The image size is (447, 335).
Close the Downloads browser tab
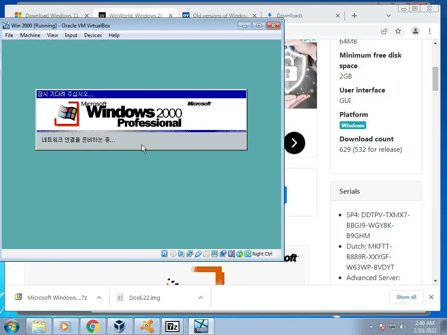(338, 16)
